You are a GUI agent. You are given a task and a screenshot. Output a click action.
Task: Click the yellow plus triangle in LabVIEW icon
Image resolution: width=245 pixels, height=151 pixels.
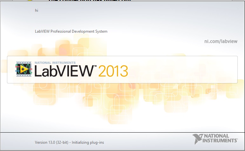(23, 69)
